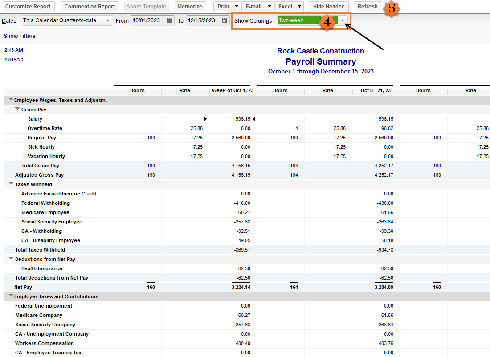Click the Share Template button
The width and height of the screenshot is (490, 357).
(x=146, y=7)
